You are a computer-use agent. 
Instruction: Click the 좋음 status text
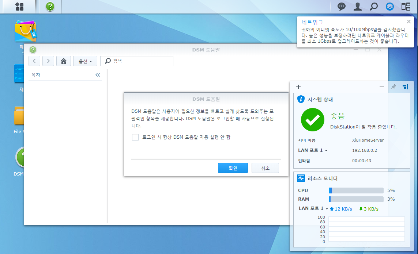(338, 116)
